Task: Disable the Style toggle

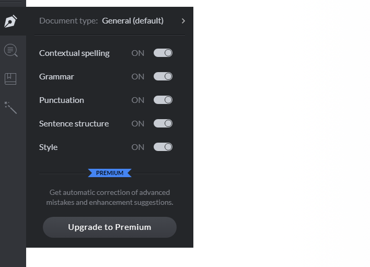Action: tap(163, 147)
